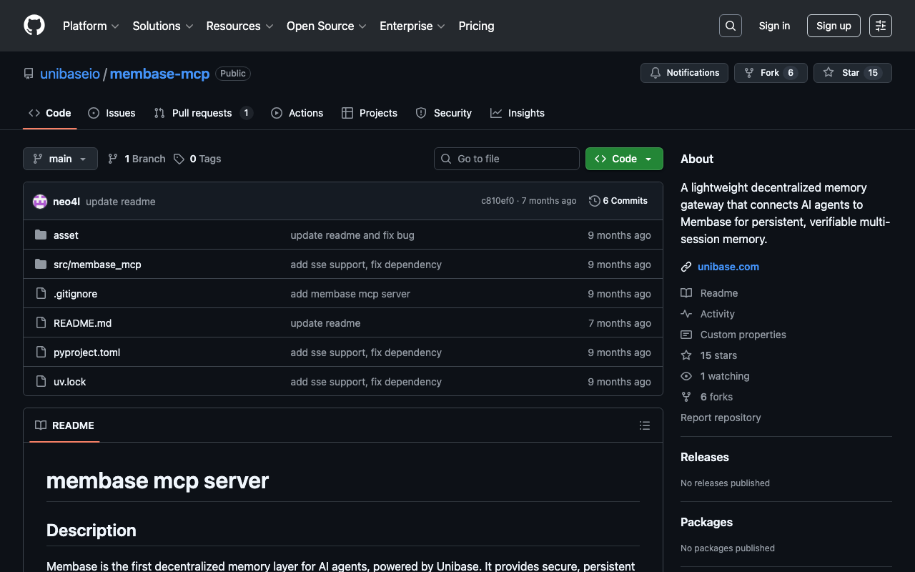
Task: Open the Pull requests tab
Action: [x=202, y=113]
